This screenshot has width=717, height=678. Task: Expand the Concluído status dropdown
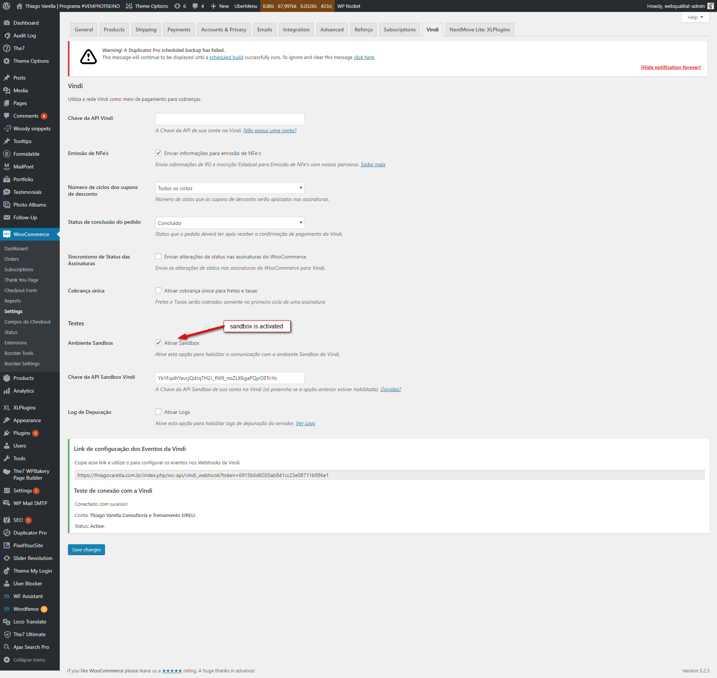click(x=230, y=223)
